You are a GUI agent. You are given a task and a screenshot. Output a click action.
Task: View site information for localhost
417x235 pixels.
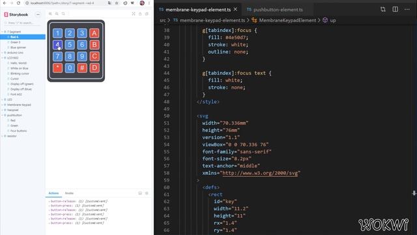[27, 3]
